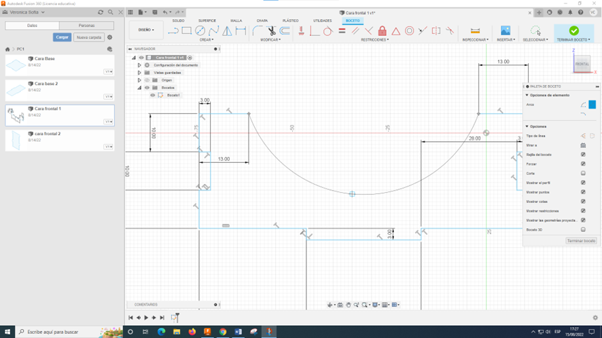This screenshot has width=602, height=338.
Task: Switch to the MALLA tab
Action: 236,21
